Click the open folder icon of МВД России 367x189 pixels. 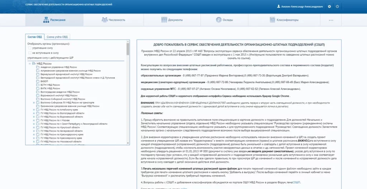[34, 64]
